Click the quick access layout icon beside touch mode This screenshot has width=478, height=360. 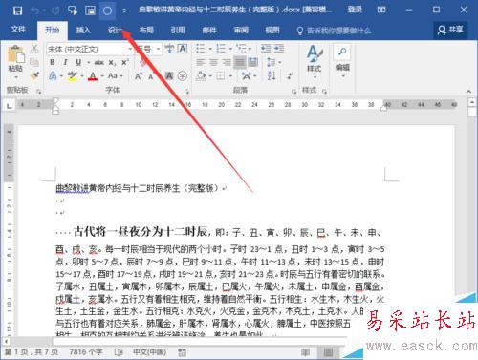90,11
